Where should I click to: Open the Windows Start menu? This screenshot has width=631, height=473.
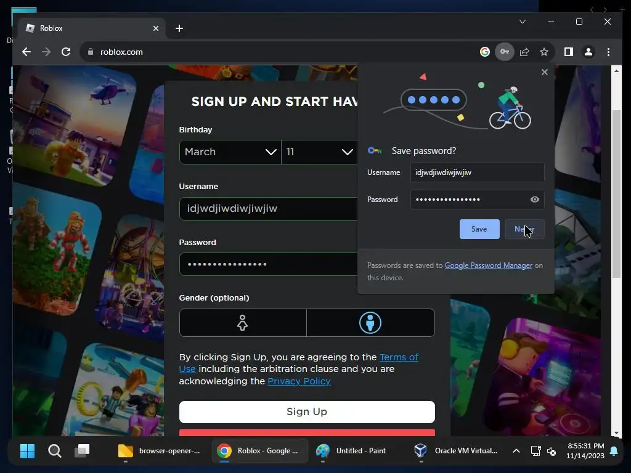coord(27,451)
